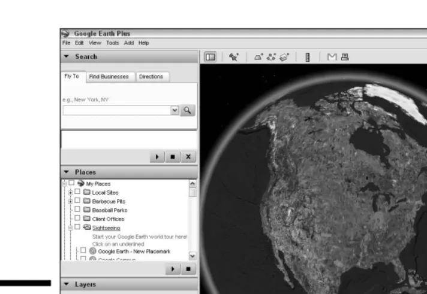Screen dimensions: 427x294
Task: Click the open Sightseeing folder icon
Action: 87,227
